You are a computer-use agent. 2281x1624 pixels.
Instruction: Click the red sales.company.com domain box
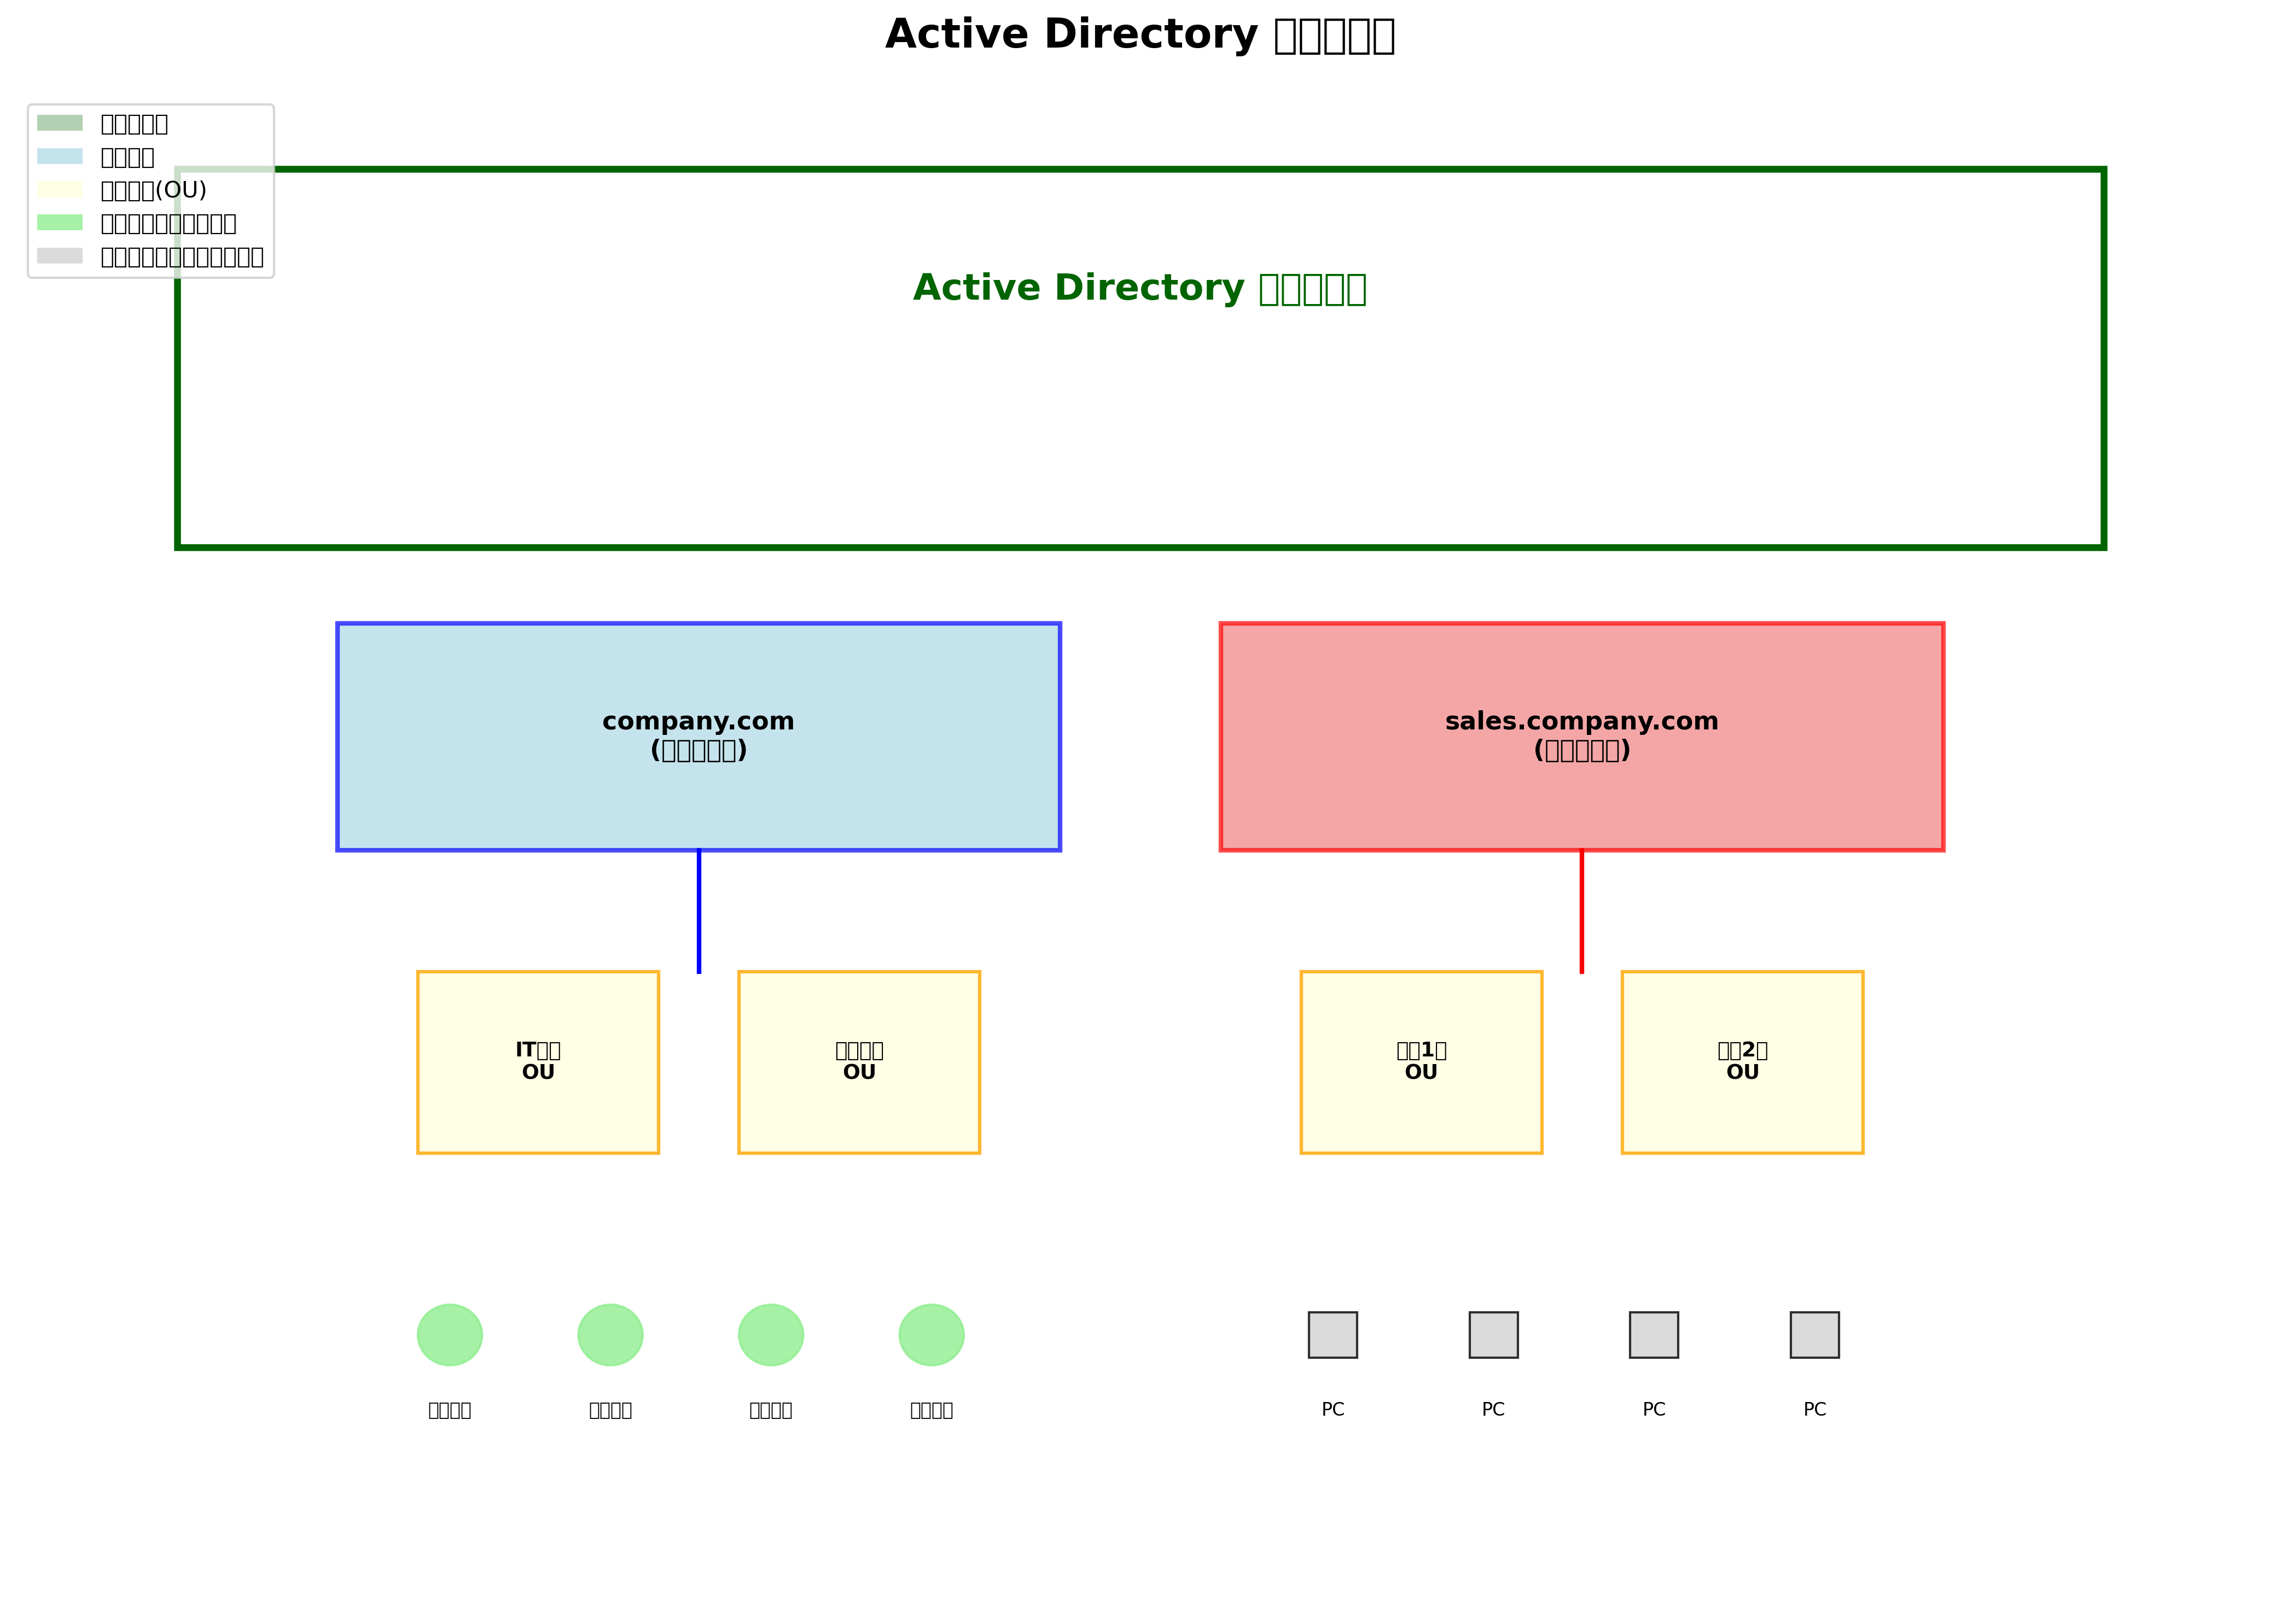(x=1582, y=737)
